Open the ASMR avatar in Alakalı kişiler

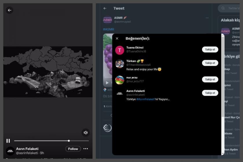(225, 31)
